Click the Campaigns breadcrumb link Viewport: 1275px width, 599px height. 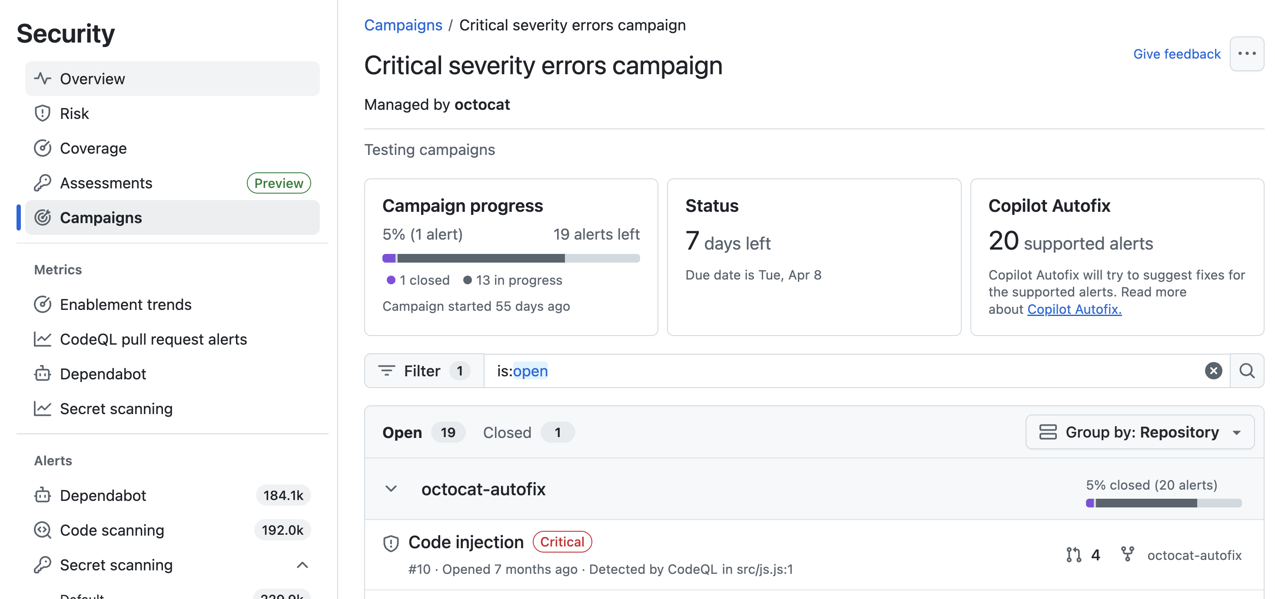coord(403,25)
